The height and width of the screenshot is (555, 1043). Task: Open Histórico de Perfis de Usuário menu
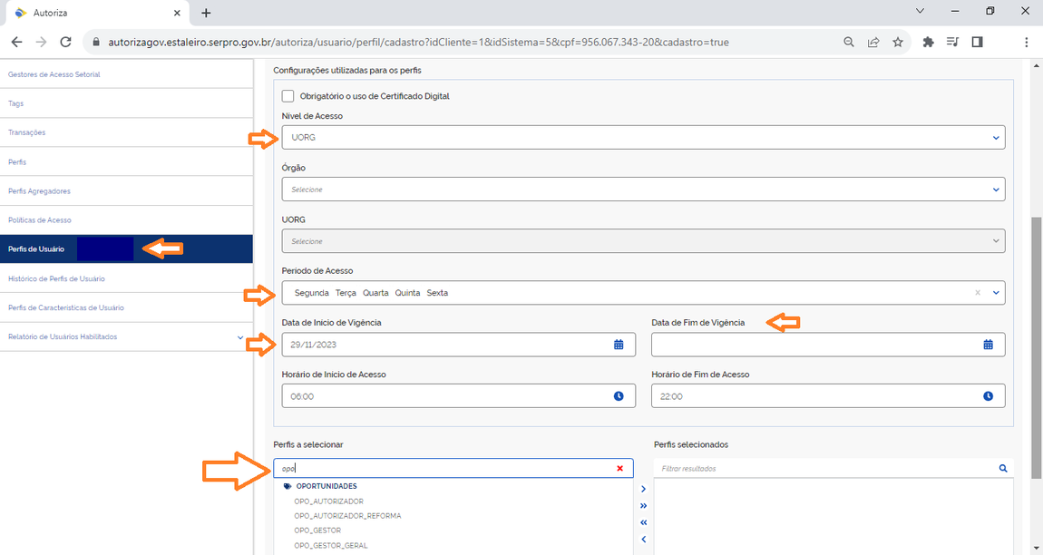[56, 278]
